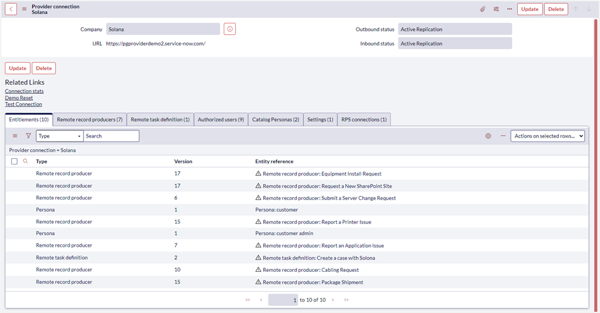Open the Settings (1) tab
Image resolution: width=600 pixels, height=313 pixels.
(321, 120)
